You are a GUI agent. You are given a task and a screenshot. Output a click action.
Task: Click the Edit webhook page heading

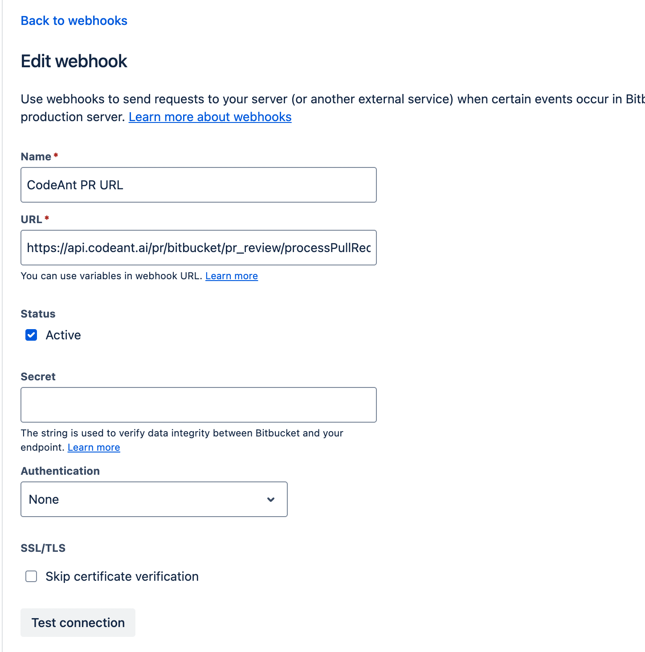(x=73, y=61)
